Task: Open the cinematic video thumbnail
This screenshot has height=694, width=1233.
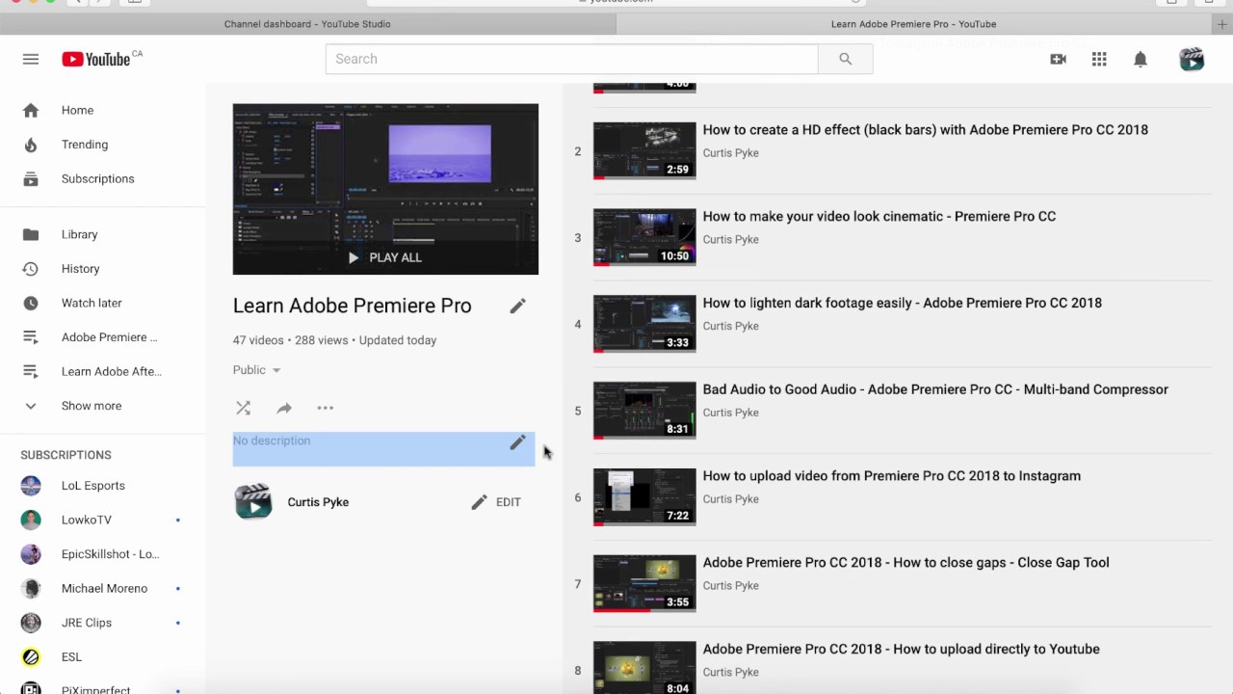Action: point(644,237)
